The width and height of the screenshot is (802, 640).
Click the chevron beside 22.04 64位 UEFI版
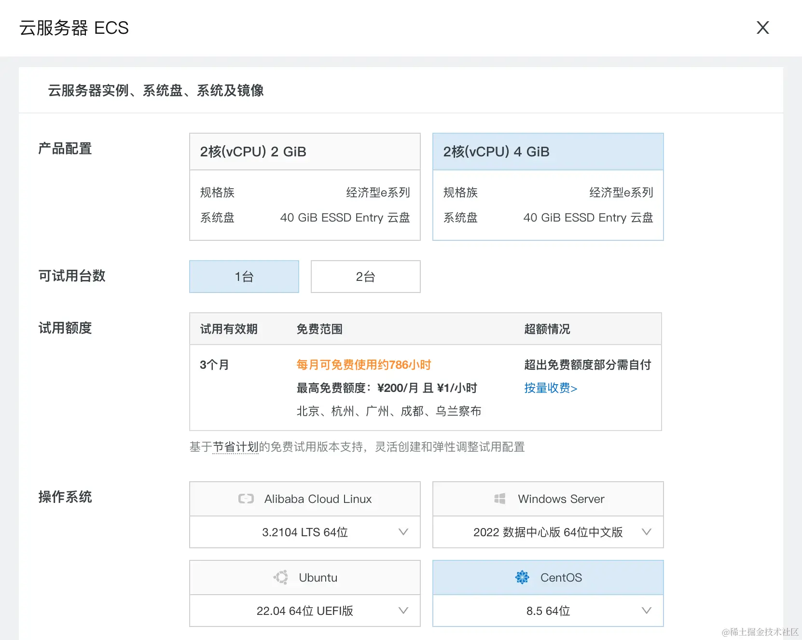pos(403,611)
